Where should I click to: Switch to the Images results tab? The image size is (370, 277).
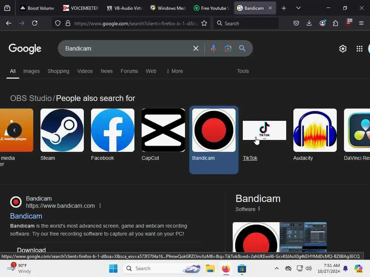[31, 71]
